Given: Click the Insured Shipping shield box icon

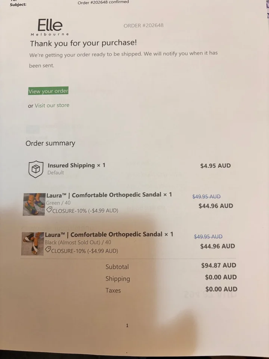Looking at the screenshot, I should 36,169.
